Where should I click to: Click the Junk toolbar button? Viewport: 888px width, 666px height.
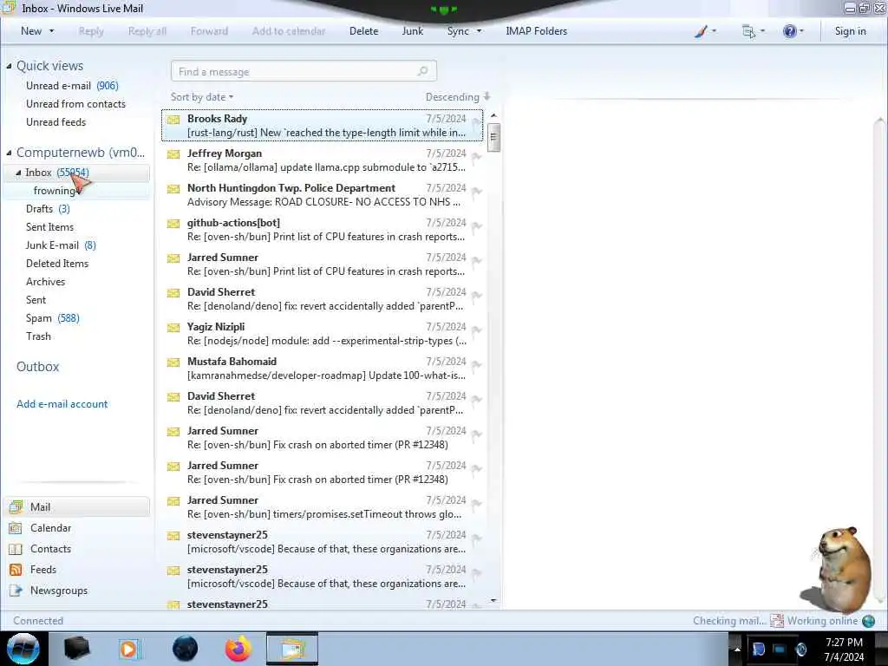pyautogui.click(x=412, y=31)
